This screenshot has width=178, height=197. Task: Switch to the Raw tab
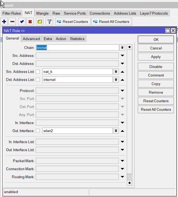click(56, 13)
